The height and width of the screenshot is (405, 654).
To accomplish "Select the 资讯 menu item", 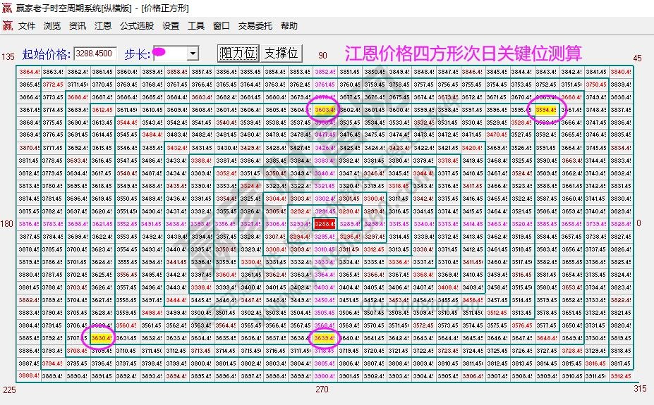I will click(x=78, y=26).
